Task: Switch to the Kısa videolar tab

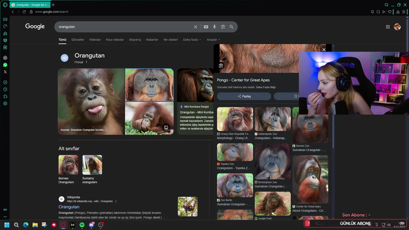Action: [x=115, y=40]
